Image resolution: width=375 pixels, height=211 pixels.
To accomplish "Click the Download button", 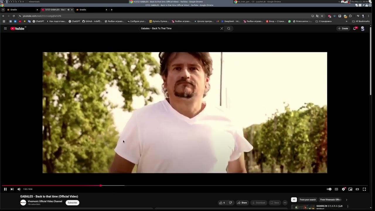I will point(258,203).
